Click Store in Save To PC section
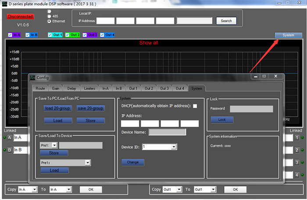Screen dimensions: 307x200 coord(90,121)
